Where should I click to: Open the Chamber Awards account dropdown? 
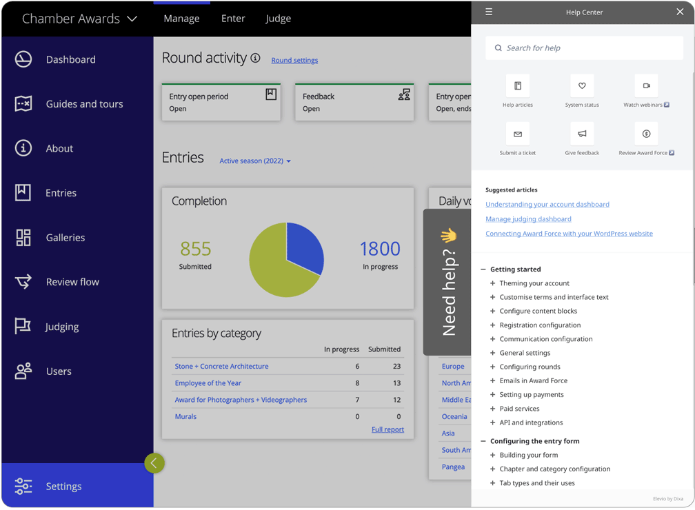[x=79, y=19]
